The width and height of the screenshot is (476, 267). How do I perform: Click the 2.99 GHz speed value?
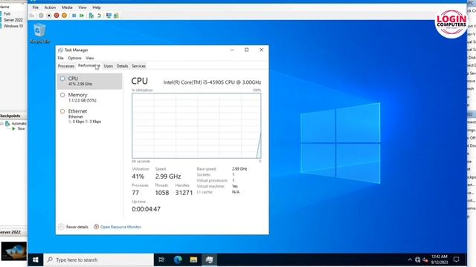[168, 177]
